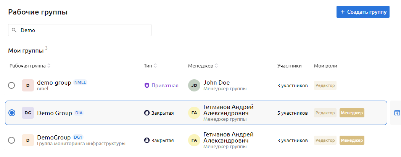Select the demo-group radio button
This screenshot has width=401, height=157.
coord(11,85)
